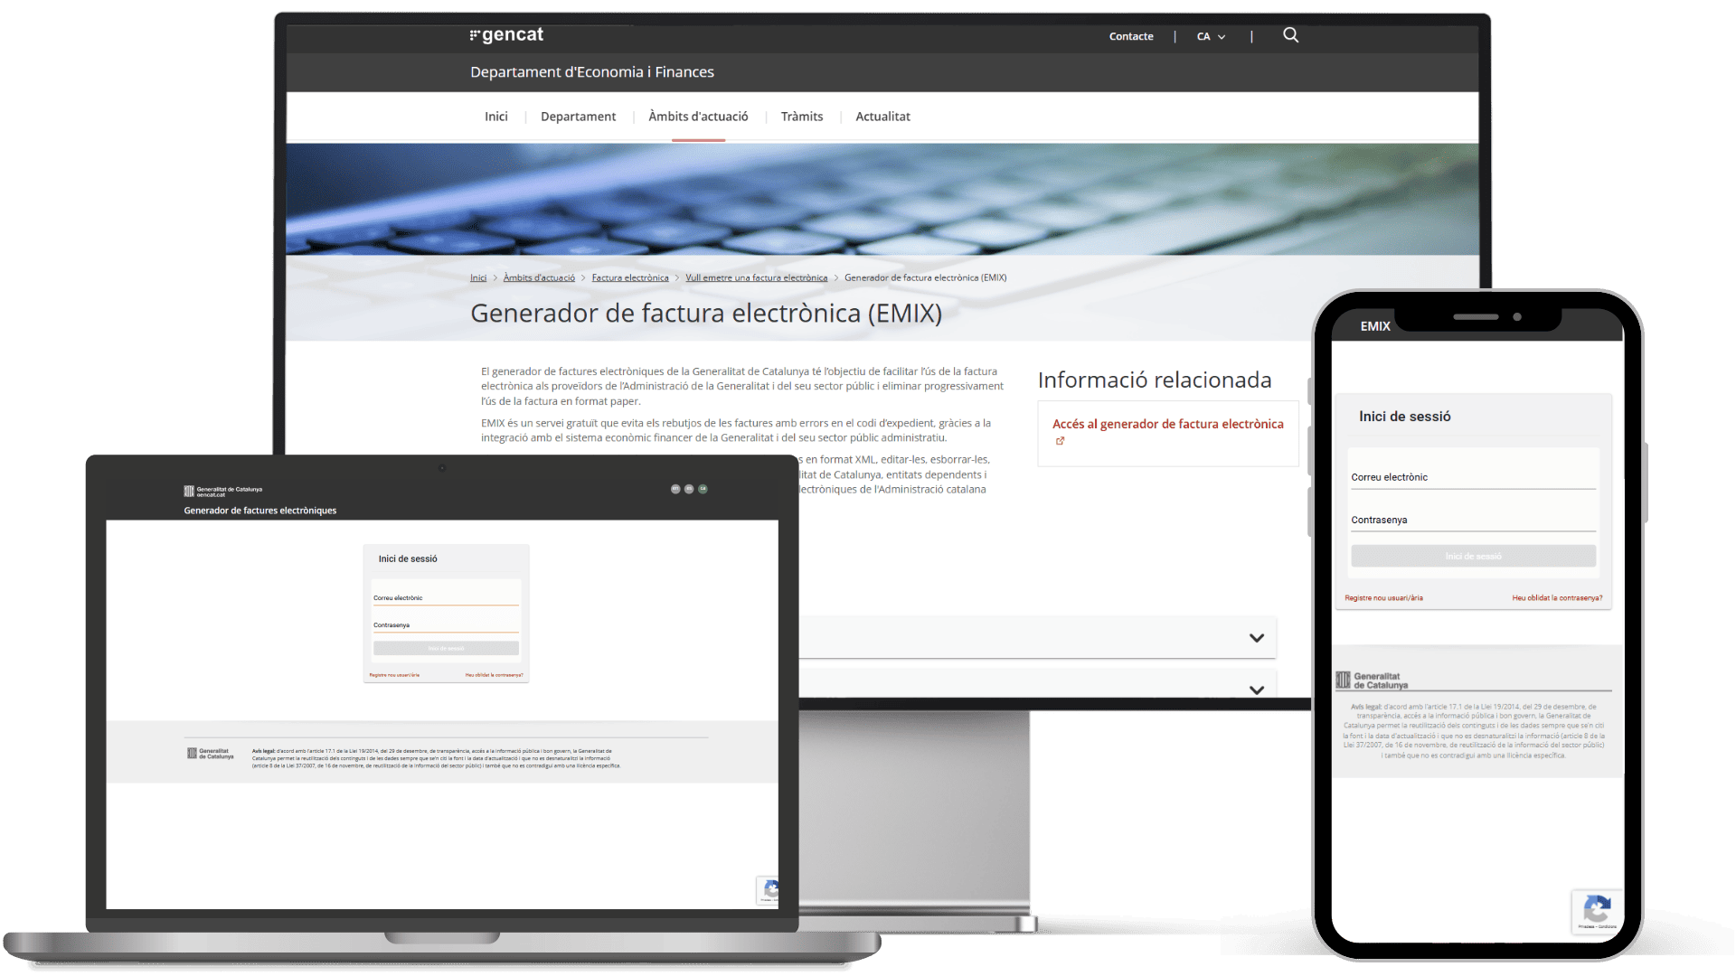This screenshot has height=976, width=1736.
Task: Click the search icon in the gencat header
Action: (1290, 35)
